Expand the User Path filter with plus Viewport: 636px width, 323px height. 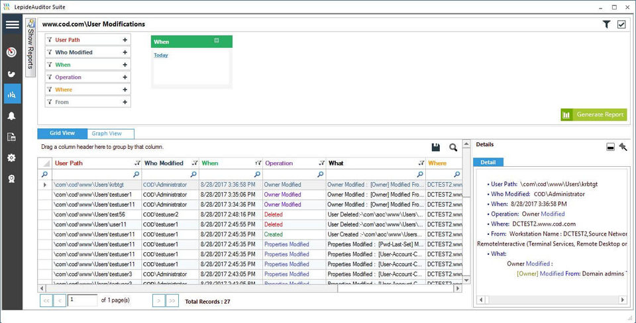pos(125,40)
